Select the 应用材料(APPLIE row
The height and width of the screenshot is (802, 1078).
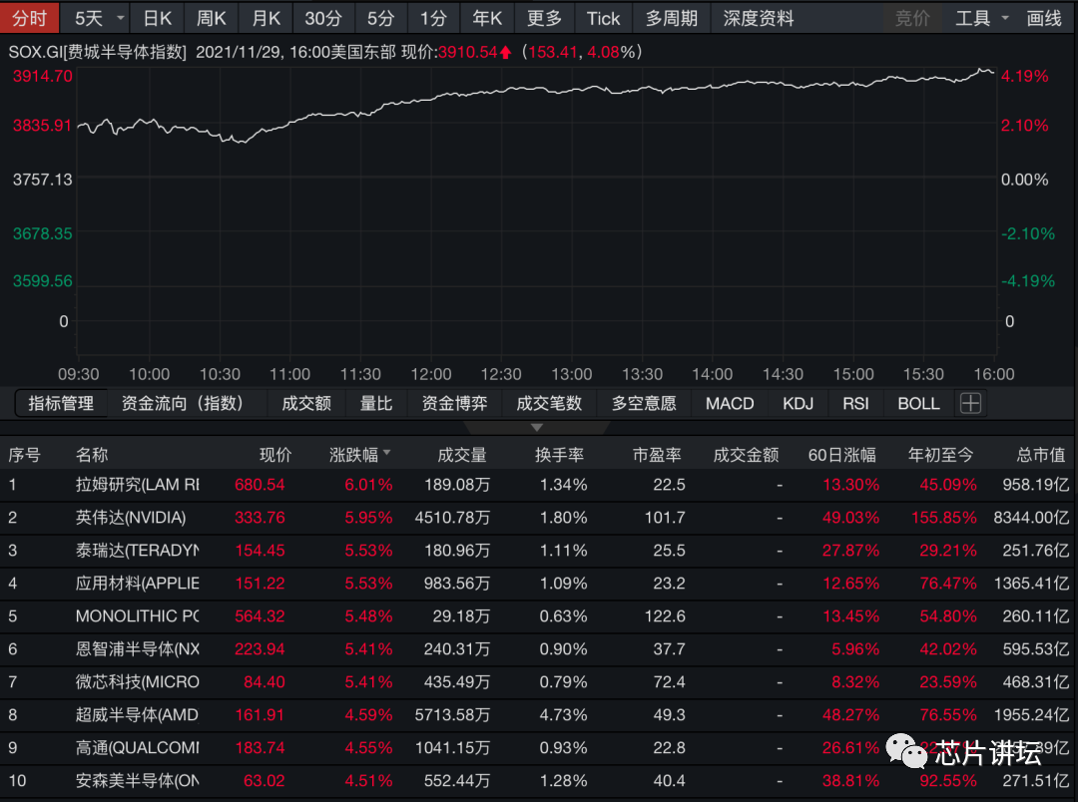point(539,584)
